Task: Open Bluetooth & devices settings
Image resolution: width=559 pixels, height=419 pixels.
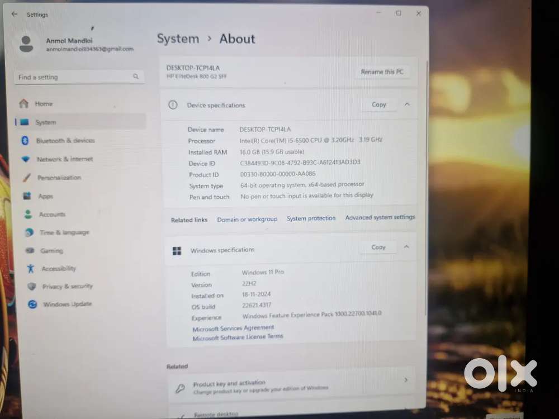Action: point(65,141)
